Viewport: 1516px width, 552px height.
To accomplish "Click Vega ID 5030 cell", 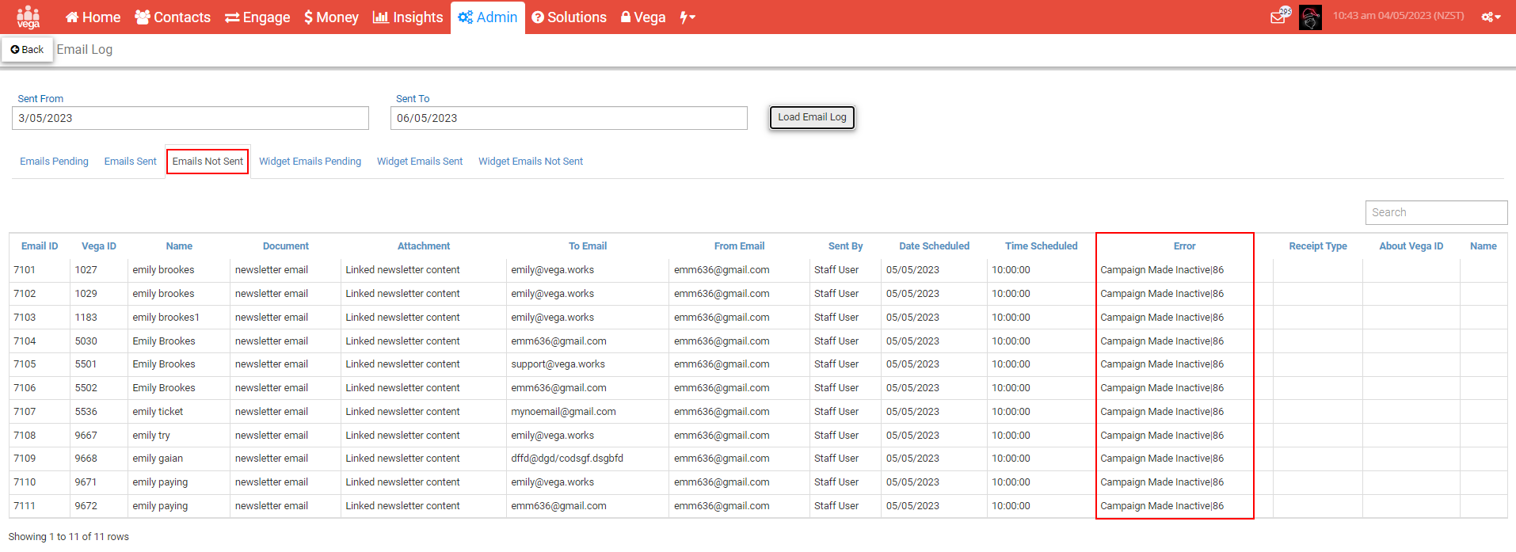I will [x=99, y=341].
